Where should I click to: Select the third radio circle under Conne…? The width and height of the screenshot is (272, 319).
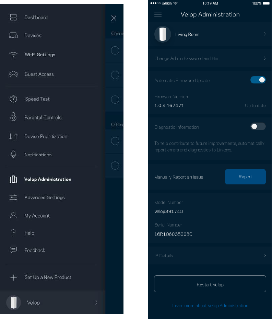tap(115, 100)
